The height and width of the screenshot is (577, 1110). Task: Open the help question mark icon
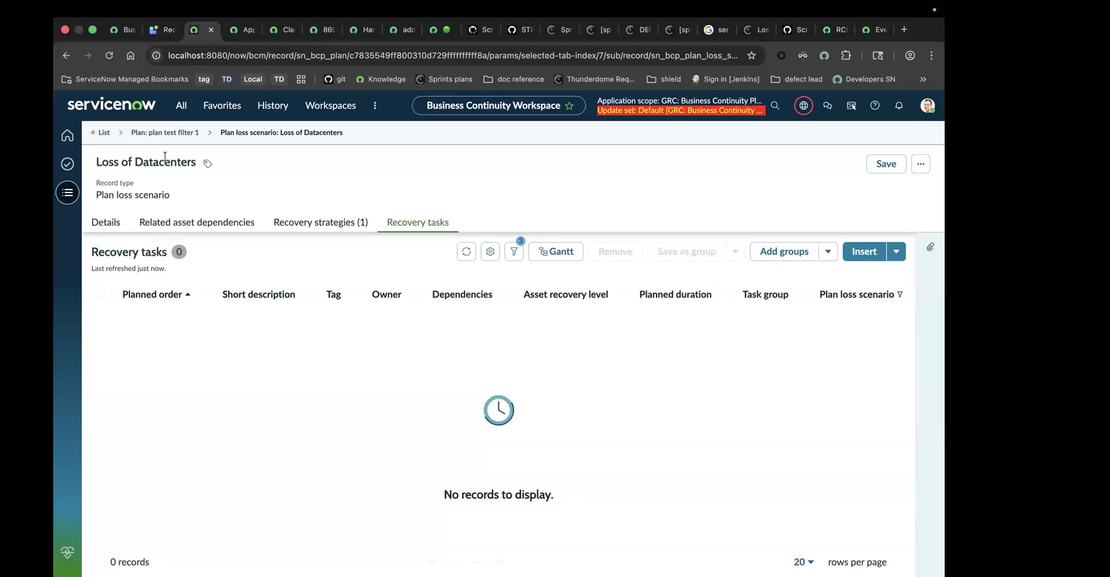point(875,106)
